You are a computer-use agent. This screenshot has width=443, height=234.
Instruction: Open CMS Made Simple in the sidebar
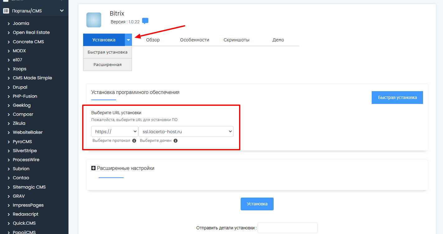(32, 78)
